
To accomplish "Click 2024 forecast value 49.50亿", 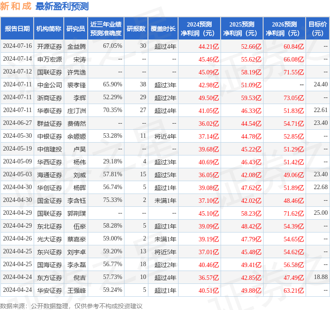I will click(209, 98).
